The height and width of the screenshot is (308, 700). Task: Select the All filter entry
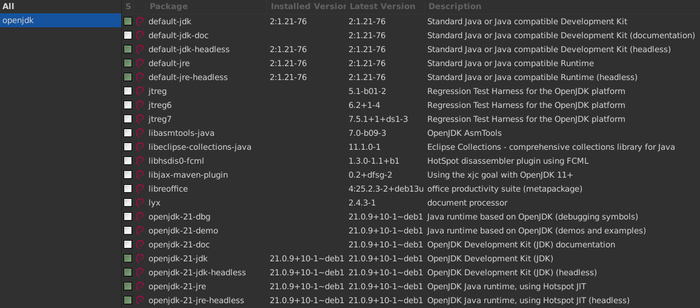point(61,6)
